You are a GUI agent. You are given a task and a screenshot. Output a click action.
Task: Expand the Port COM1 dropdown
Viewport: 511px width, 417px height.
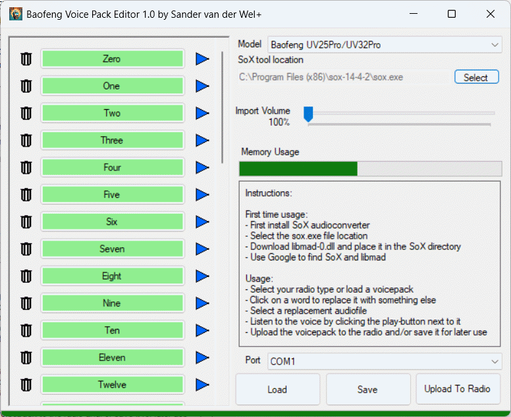click(385, 362)
